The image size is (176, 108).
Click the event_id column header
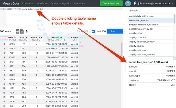point(12,39)
